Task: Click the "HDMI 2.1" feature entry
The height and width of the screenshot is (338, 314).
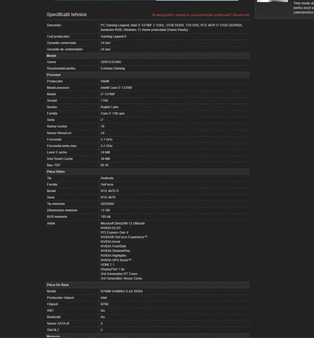Action: coord(109,265)
